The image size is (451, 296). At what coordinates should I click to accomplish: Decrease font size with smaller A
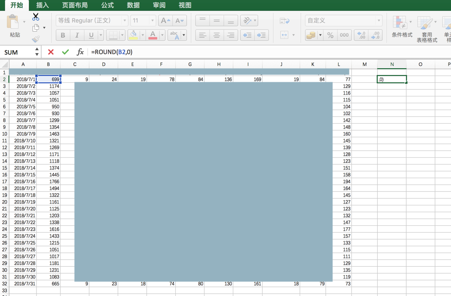pos(180,20)
